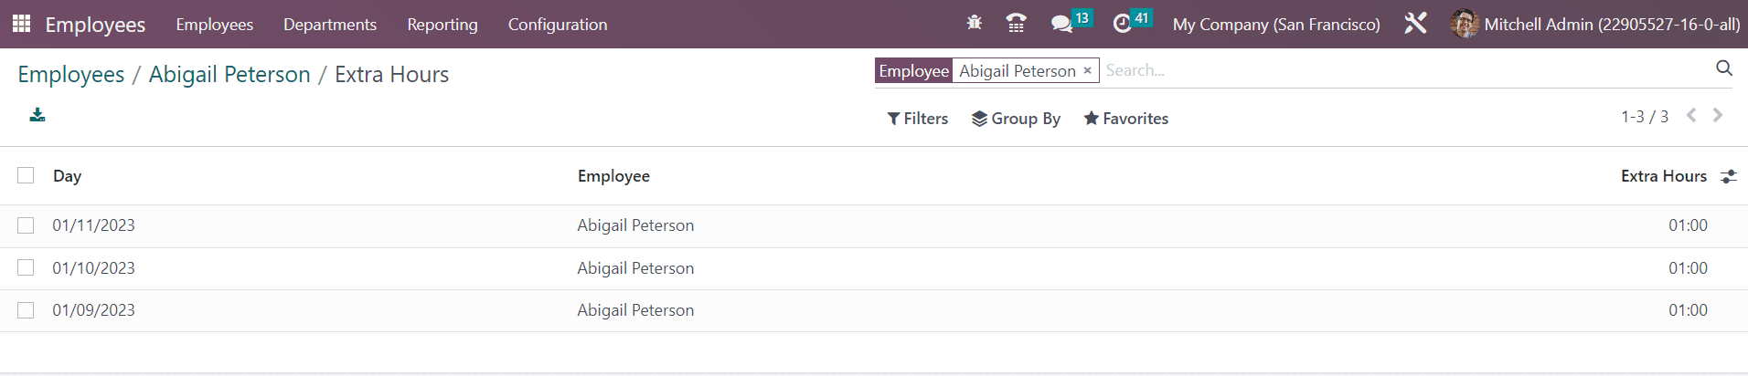Open the Group By dropdown

pyautogui.click(x=1016, y=119)
